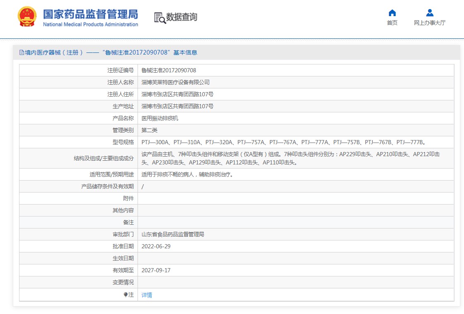This screenshot has height=314, width=464.
Task: Click the lightbulb icon beside 注
Action: tap(126, 295)
